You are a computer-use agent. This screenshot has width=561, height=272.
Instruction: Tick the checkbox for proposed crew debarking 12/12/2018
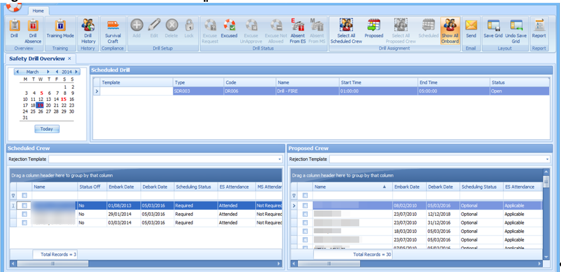[x=305, y=214]
